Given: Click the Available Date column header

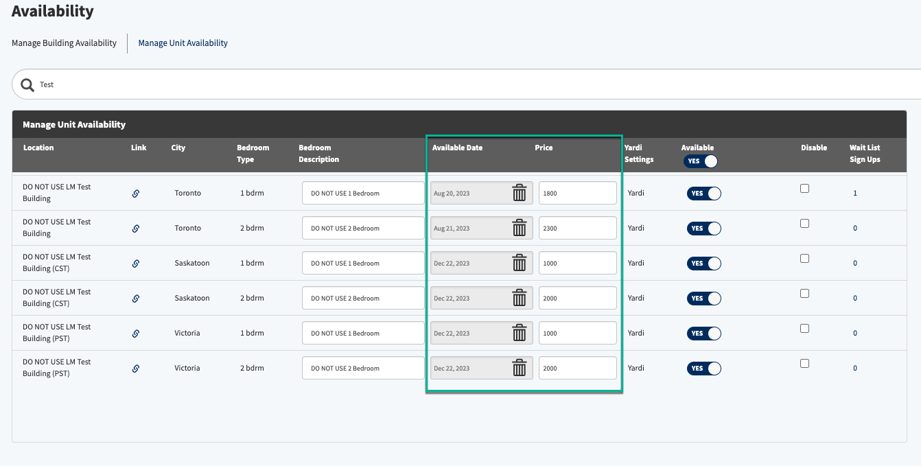Looking at the screenshot, I should (x=457, y=148).
